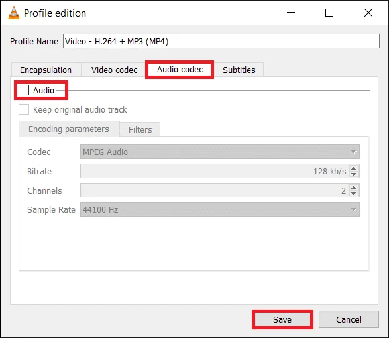
Task: Switch to the Filters sub-tab
Action: pyautogui.click(x=140, y=129)
